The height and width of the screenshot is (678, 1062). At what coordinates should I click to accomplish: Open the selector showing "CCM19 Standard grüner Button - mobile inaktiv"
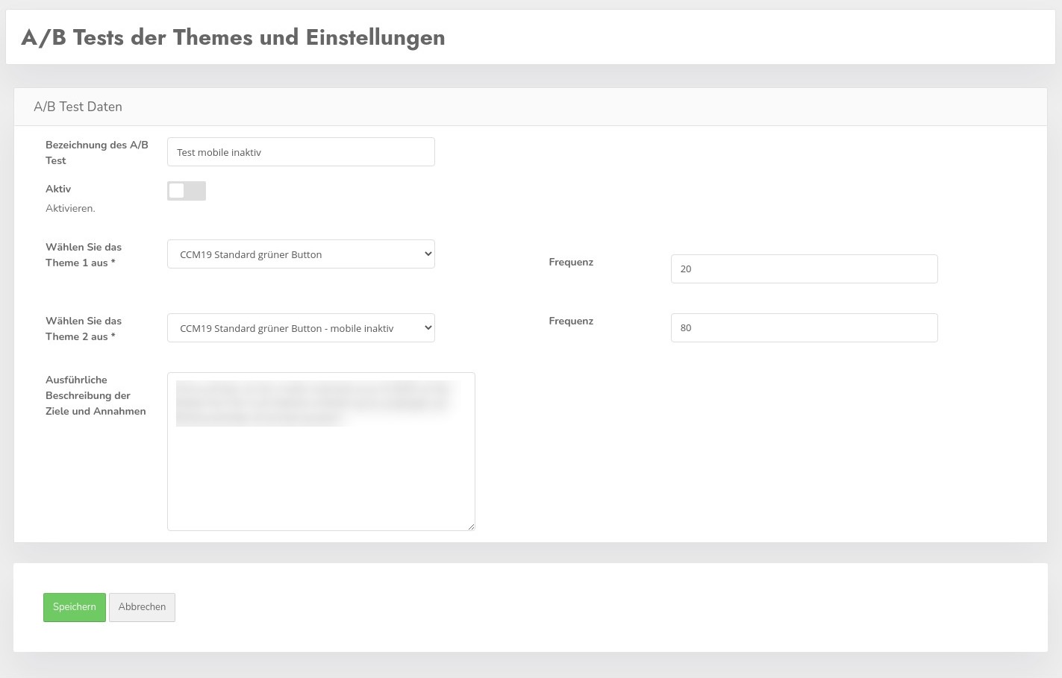[301, 327]
